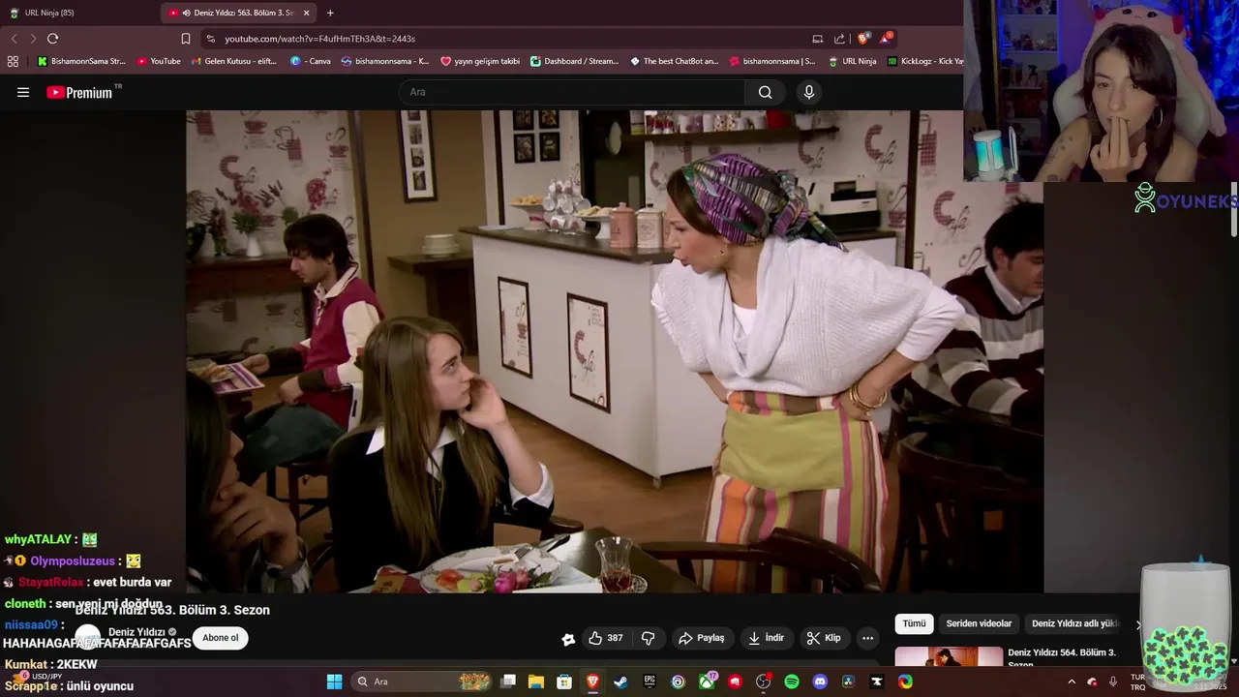Screen dimensions: 1239x697
Task: Open the URL Ninja bookmark
Action: click(x=852, y=61)
